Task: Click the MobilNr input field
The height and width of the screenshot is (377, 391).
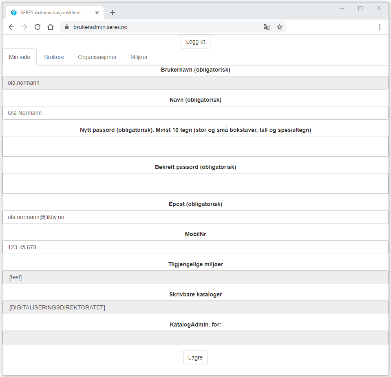Action: point(195,247)
